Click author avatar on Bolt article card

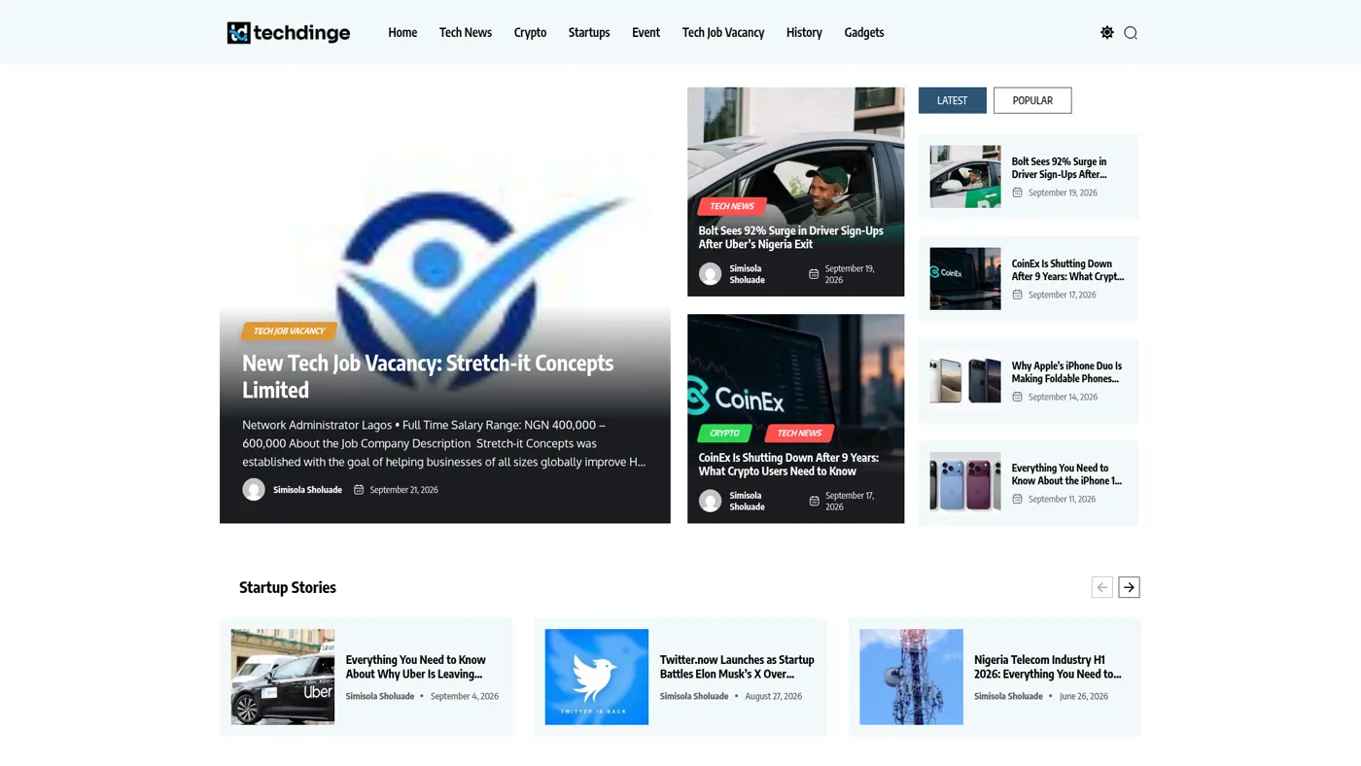[x=711, y=274]
